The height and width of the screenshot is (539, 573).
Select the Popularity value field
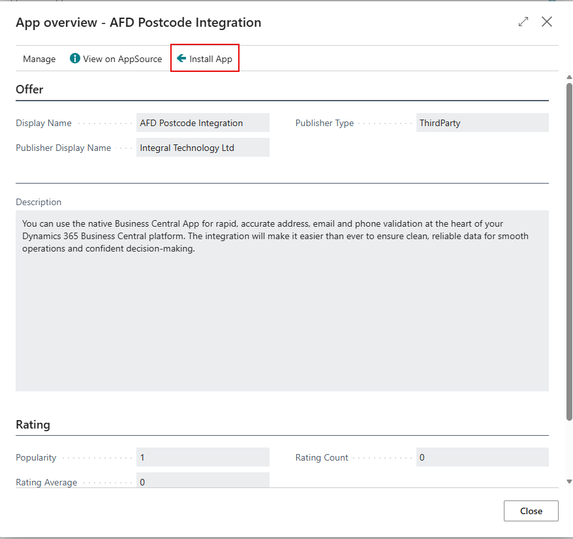coord(202,457)
